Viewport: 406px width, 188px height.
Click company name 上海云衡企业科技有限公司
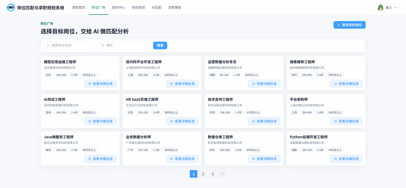[307, 105]
